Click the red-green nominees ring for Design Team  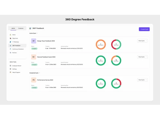click(116, 44)
